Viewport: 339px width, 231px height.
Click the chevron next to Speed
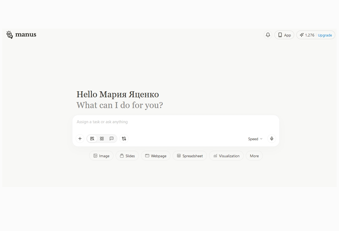(261, 139)
